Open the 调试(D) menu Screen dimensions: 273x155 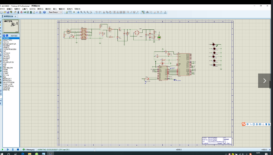tap(48, 9)
